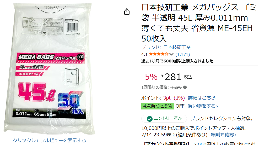Open 細則を確認 link with chevron
The height and width of the screenshot is (145, 259).
pos(224,135)
